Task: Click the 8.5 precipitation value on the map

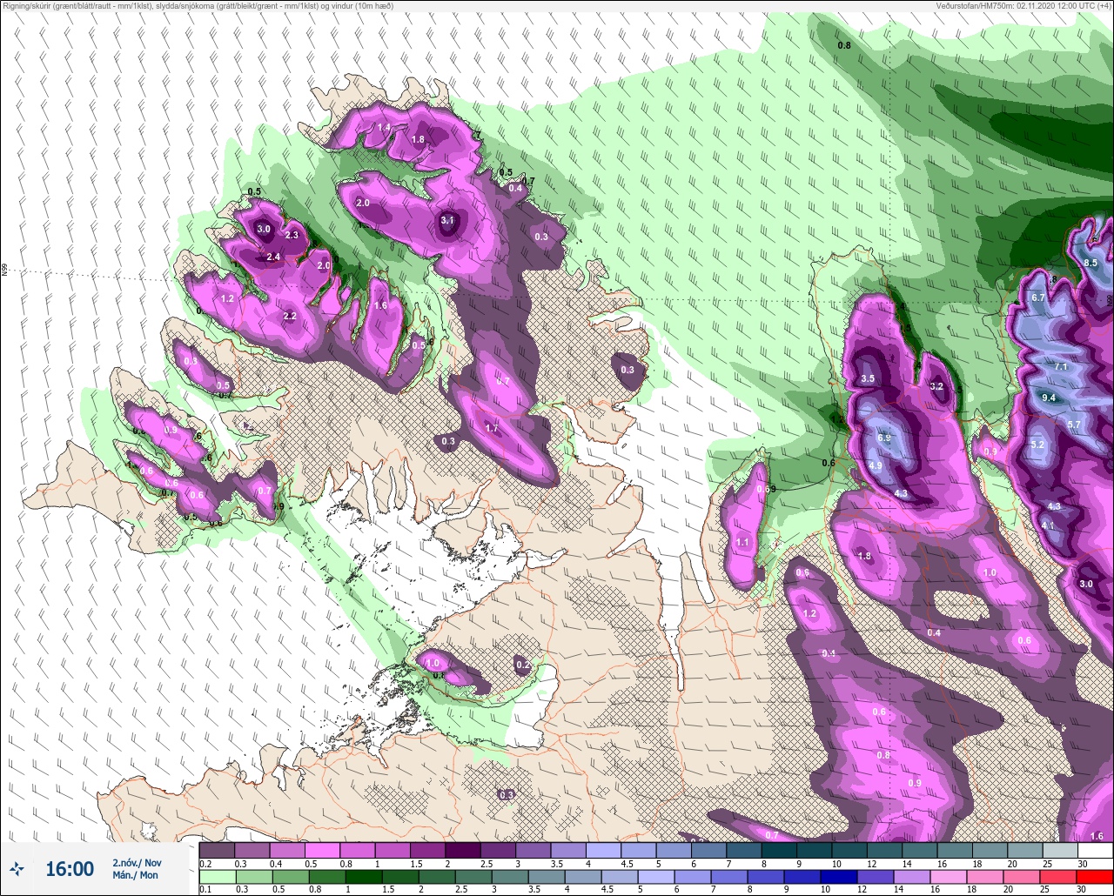Action: coord(1091,263)
